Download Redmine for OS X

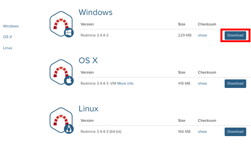click(235, 84)
